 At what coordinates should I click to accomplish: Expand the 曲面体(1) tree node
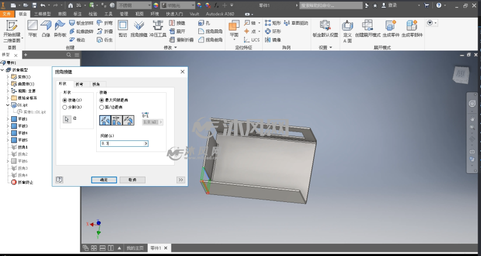coord(8,84)
